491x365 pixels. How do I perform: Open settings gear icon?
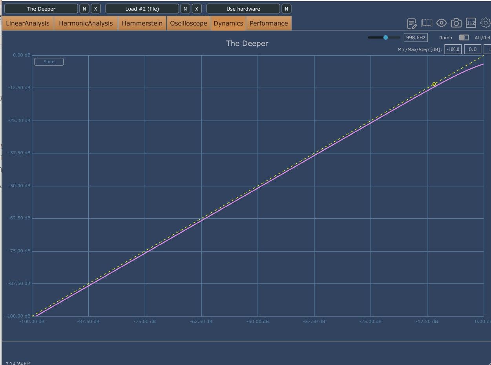(486, 23)
